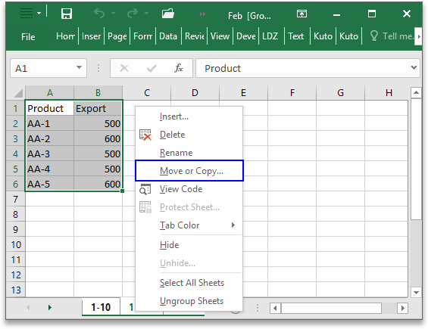Open the File menu

[28, 36]
